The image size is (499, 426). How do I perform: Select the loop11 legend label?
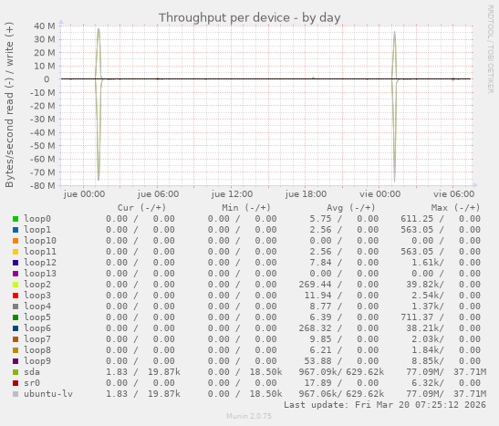tap(40, 252)
